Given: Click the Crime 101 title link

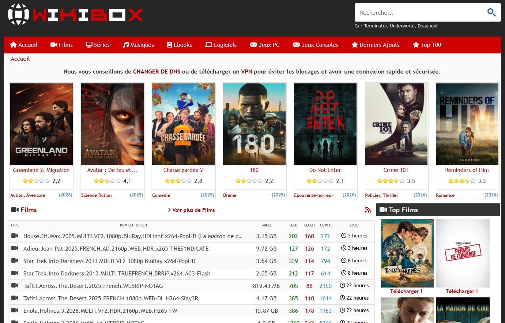Looking at the screenshot, I should click(396, 170).
